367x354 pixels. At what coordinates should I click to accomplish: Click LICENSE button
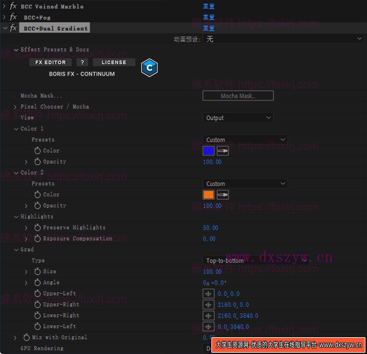(x=114, y=62)
